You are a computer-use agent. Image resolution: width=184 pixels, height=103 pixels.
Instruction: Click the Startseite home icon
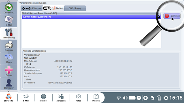pyautogui.click(x=8, y=98)
